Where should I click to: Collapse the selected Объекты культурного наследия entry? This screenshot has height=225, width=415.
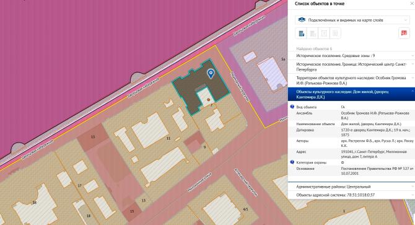pos(351,94)
